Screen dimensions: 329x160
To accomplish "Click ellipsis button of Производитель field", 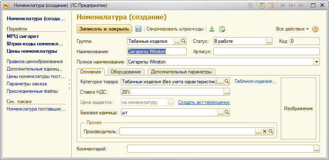I will [x=258, y=132].
